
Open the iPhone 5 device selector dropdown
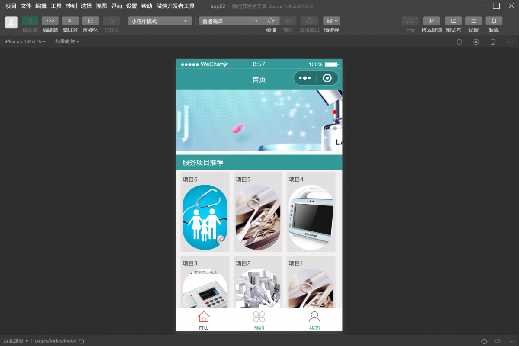[25, 42]
